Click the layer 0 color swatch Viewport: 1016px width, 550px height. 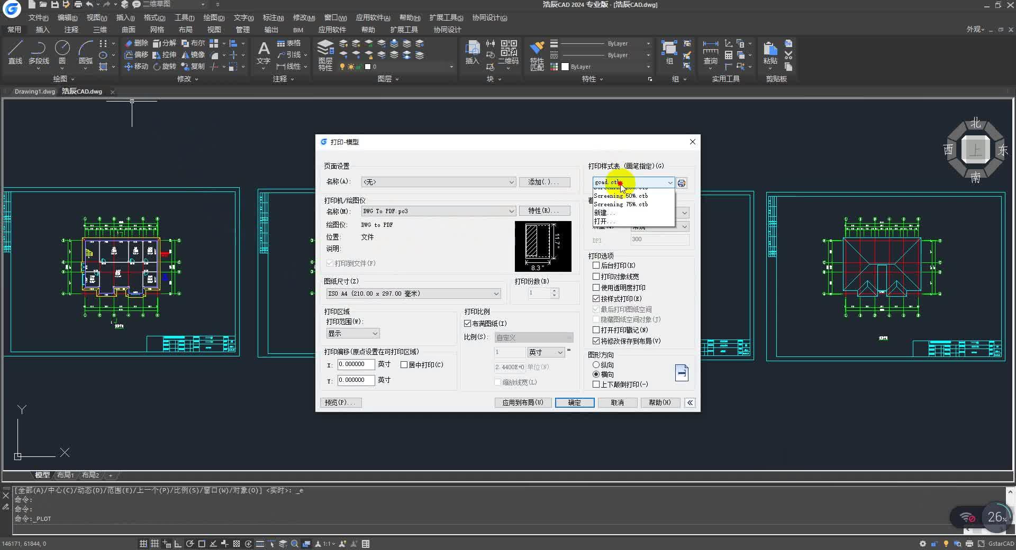(x=368, y=67)
